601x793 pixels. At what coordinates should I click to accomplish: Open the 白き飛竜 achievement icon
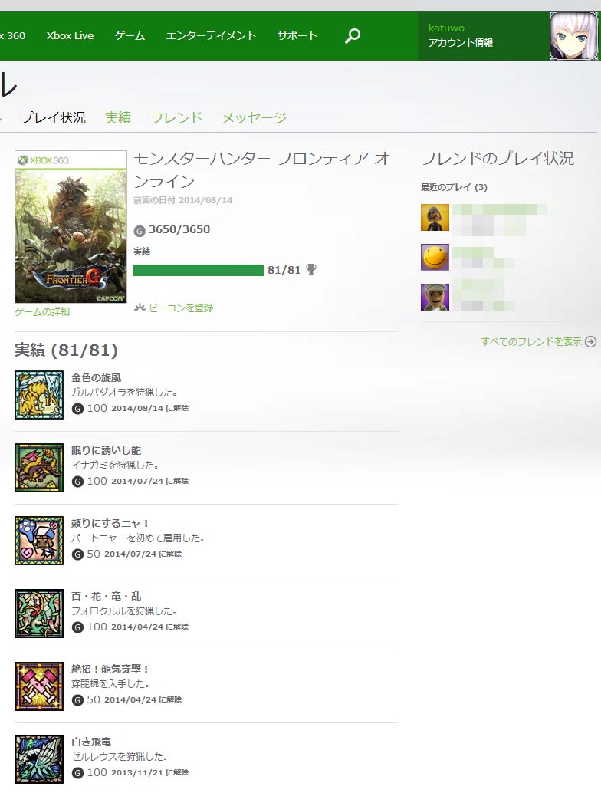point(39,759)
